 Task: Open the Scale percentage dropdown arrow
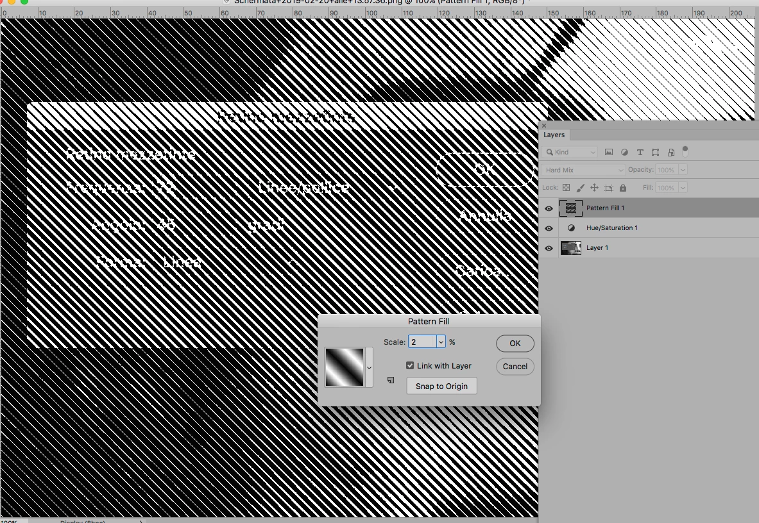(441, 342)
